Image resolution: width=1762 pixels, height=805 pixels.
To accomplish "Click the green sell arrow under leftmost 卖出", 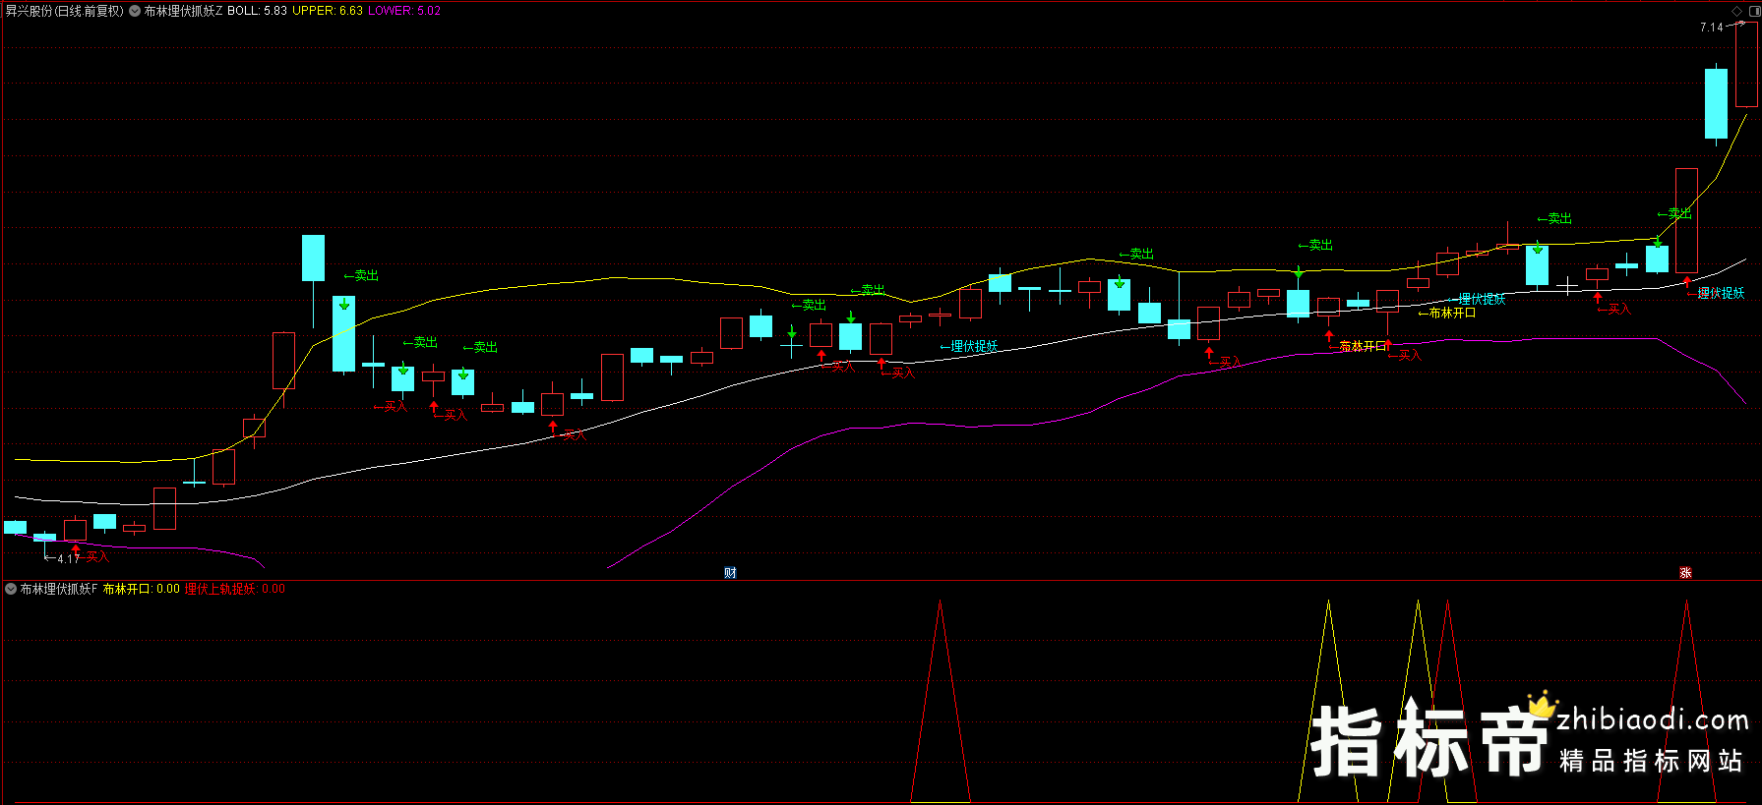I will pos(343,304).
